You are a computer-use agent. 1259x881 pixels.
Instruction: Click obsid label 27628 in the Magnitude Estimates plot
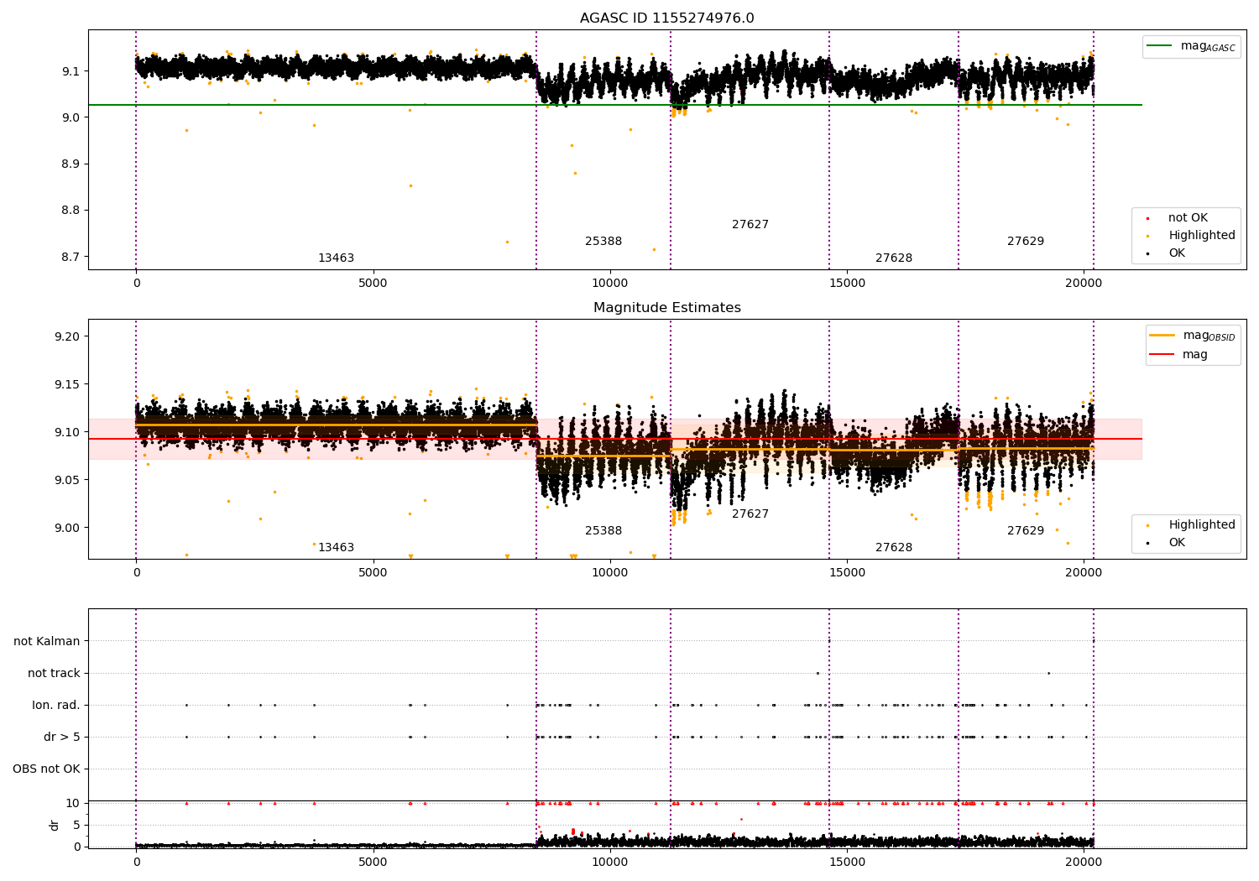tap(894, 548)
